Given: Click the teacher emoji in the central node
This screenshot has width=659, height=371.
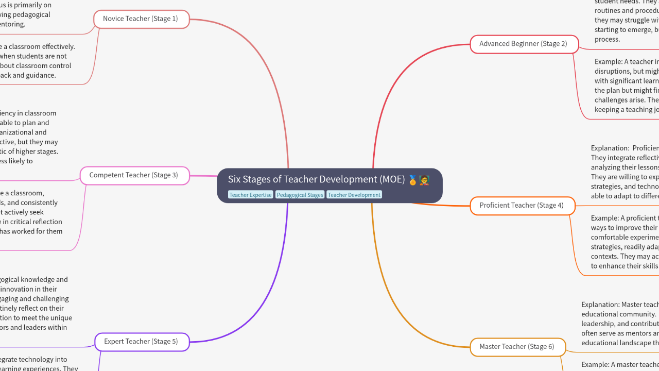Looking at the screenshot, I should (x=424, y=180).
